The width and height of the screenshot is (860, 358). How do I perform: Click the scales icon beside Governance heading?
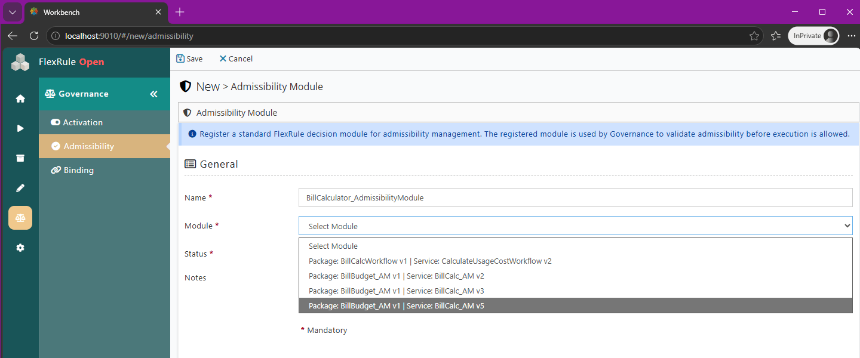(50, 94)
